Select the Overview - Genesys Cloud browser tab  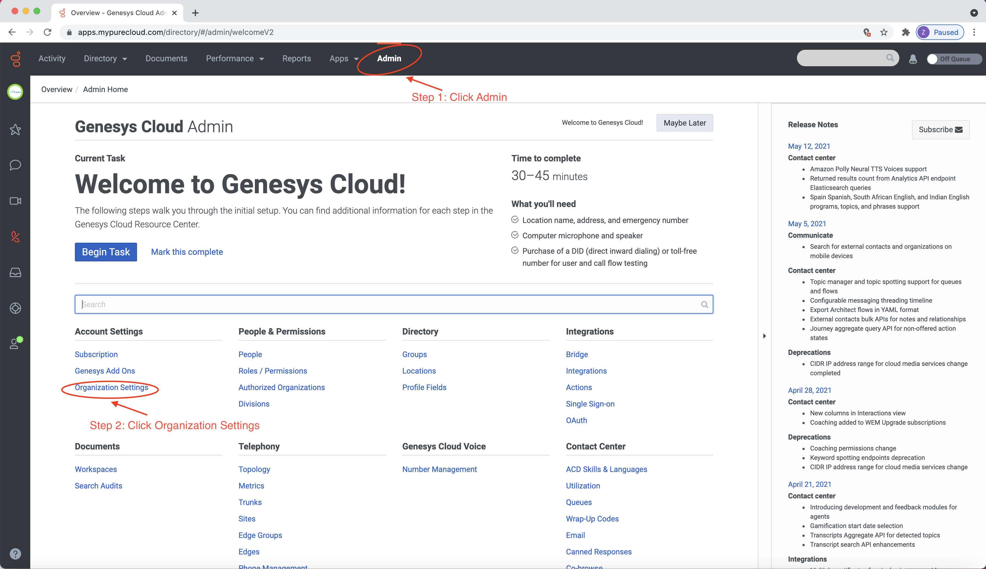click(117, 13)
